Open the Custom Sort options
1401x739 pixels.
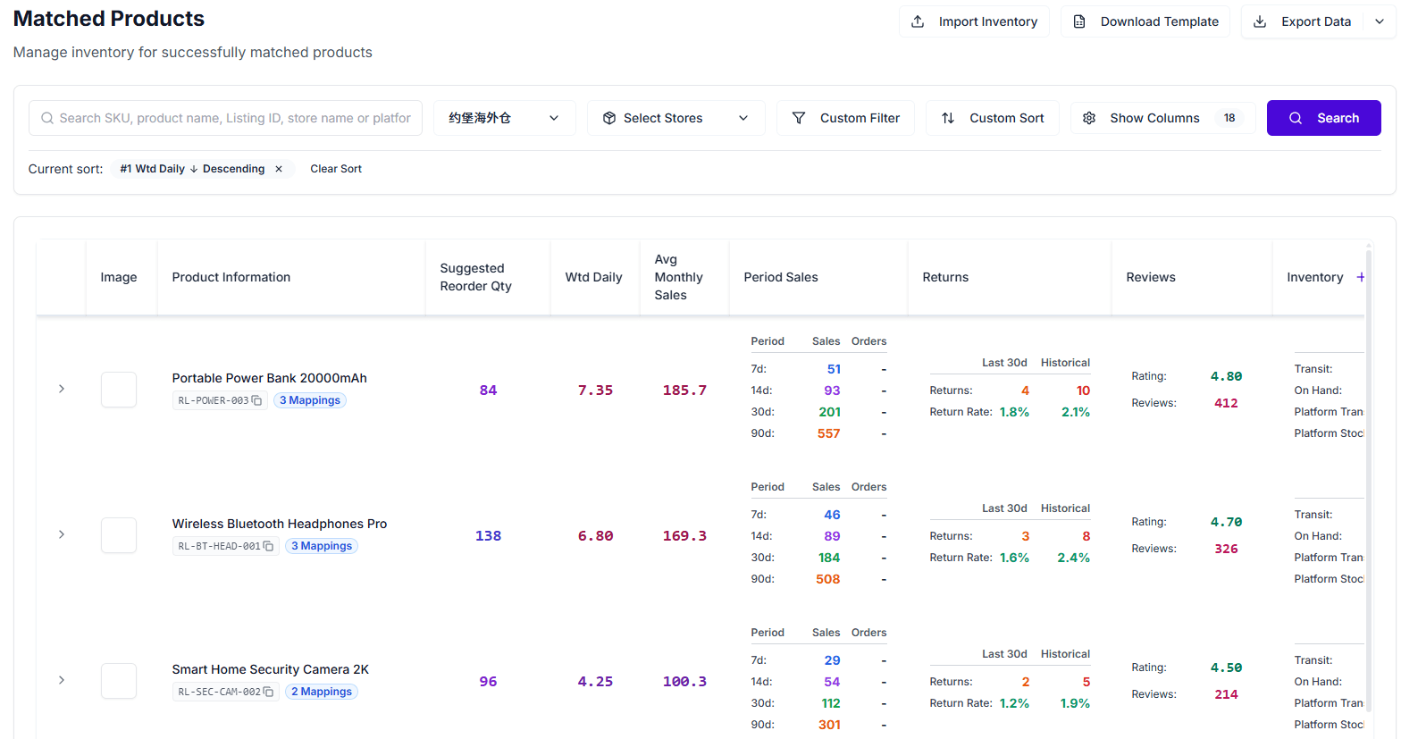point(992,118)
